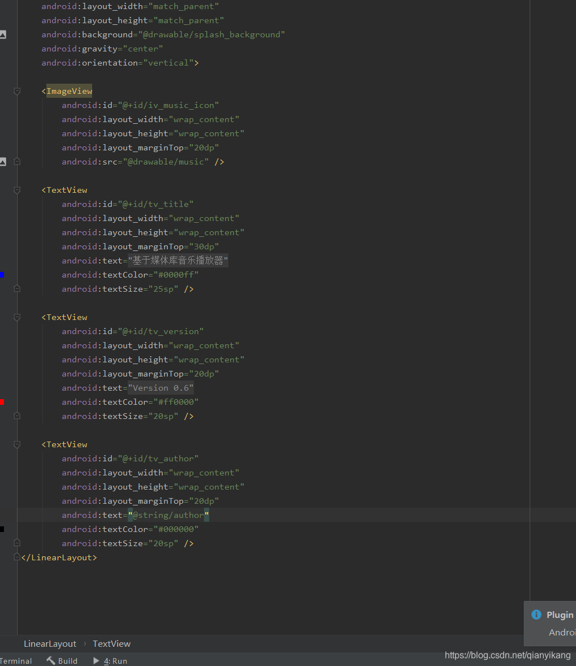Click the closing </LinearLayout> tag
This screenshot has width=576, height=666.
tap(59, 557)
